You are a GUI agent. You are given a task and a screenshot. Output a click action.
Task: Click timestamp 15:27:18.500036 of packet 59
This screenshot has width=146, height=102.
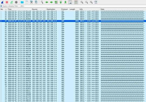pos(24,64)
